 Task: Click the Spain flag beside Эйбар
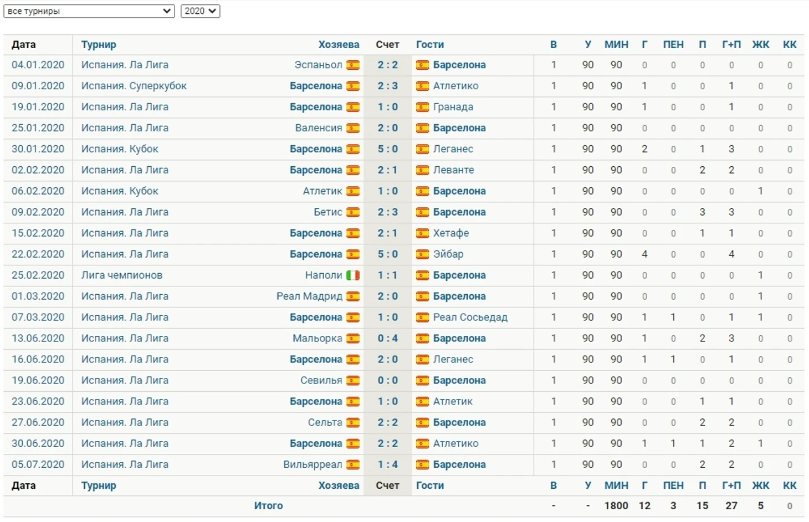pyautogui.click(x=423, y=254)
